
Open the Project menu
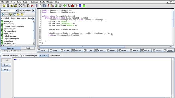(26, 2)
